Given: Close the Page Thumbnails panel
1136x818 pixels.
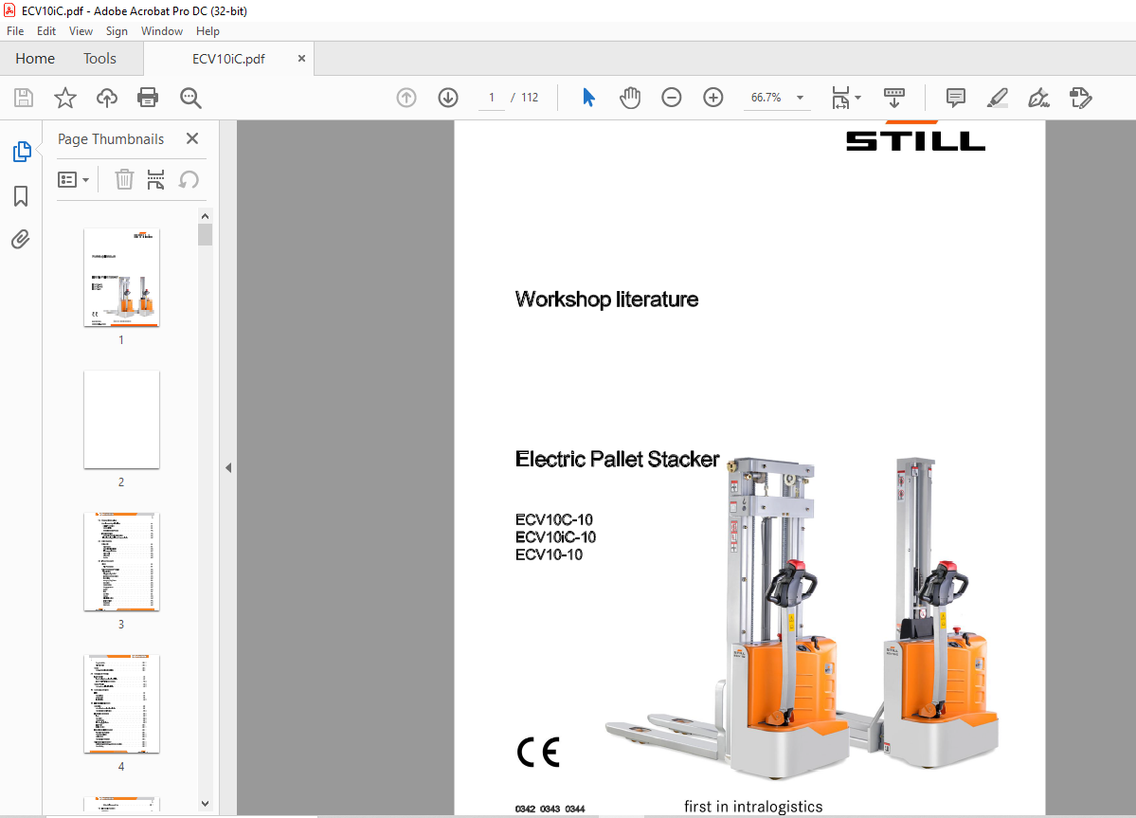Looking at the screenshot, I should (192, 138).
